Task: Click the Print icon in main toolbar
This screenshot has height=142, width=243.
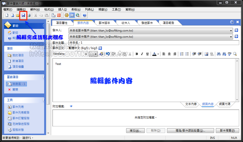Action: (29, 16)
